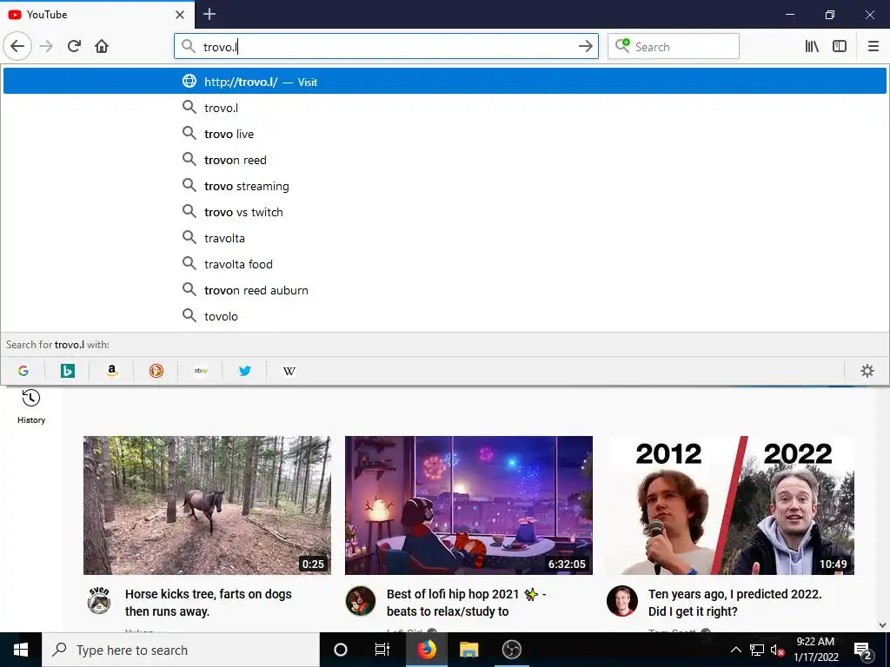Visit http://trovo.l/ suggestion
Screen dimensions: 890x667
click(444, 81)
